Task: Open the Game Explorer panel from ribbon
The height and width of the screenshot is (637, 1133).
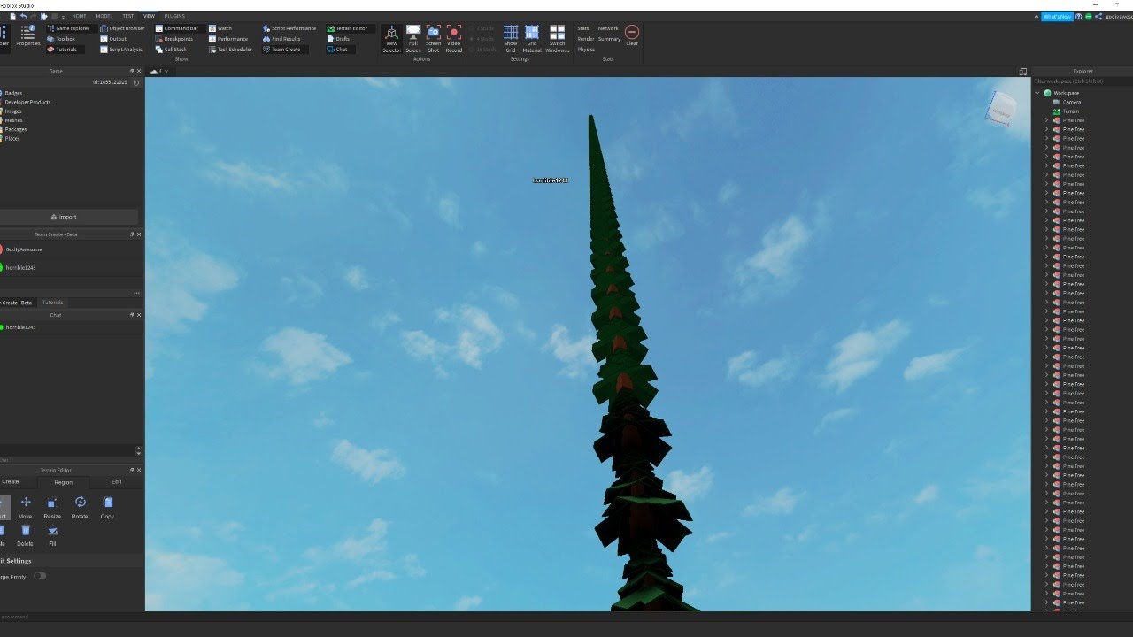Action: 69,28
